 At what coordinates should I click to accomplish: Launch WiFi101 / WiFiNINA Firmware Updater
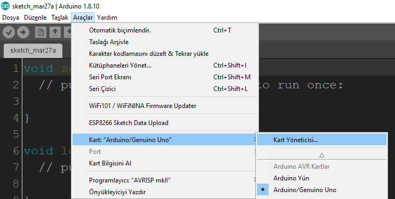click(165, 106)
